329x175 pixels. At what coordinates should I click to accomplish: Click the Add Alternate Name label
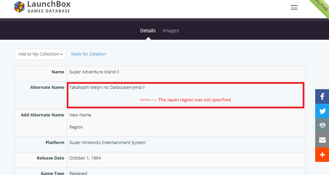(42, 115)
